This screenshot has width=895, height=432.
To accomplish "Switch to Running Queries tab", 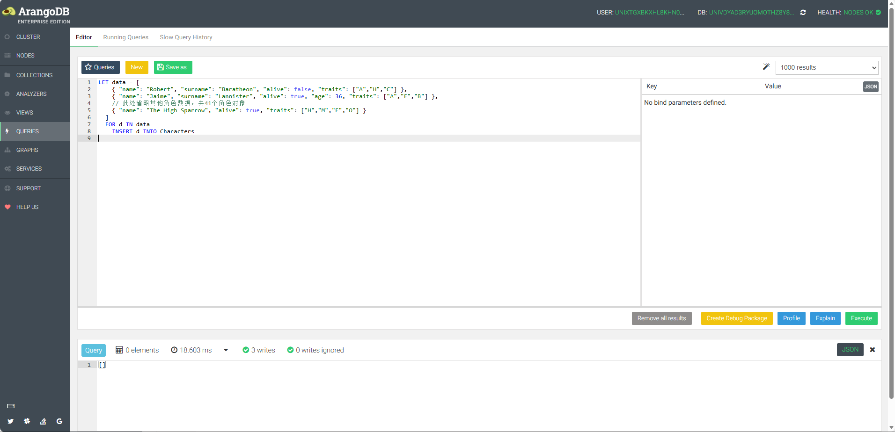I will pos(125,37).
